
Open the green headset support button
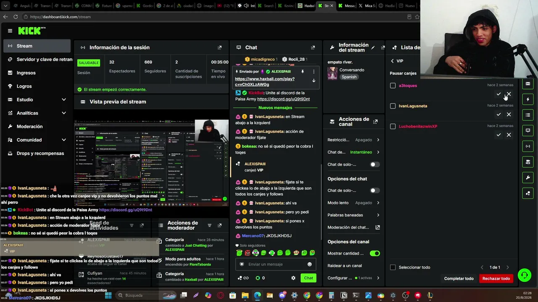tap(524, 275)
